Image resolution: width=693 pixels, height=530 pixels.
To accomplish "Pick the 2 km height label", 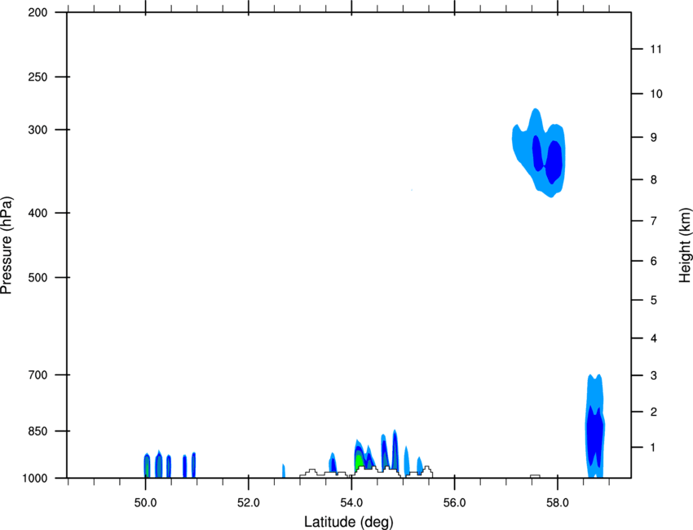I will [x=654, y=412].
